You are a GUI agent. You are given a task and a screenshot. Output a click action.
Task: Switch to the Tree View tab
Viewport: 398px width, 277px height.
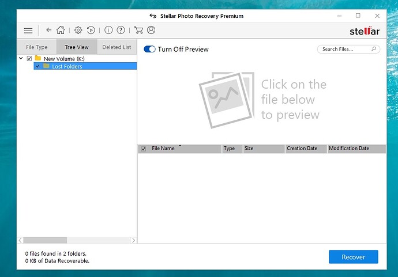coord(77,47)
